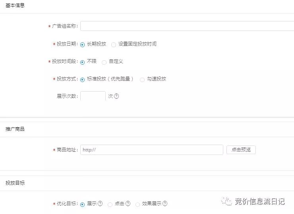Click the 点击预览 button
Screen dimensions: 294x214
click(x=241, y=150)
